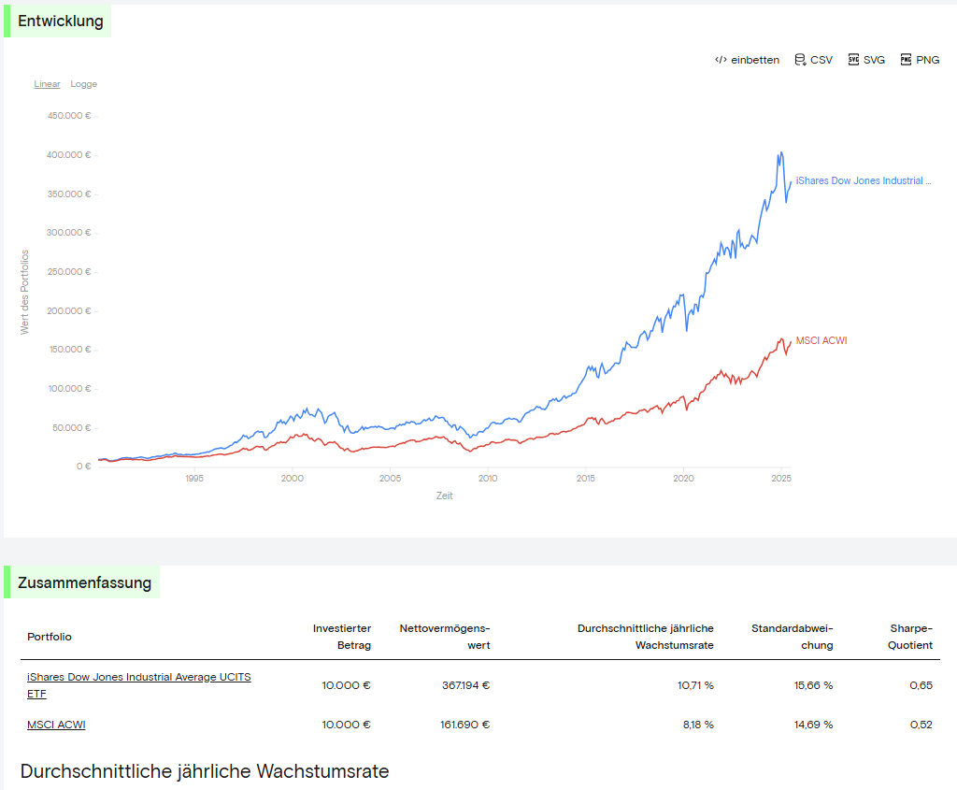Switch the chart to Logge scale
The height and width of the screenshot is (790, 957).
84,84
